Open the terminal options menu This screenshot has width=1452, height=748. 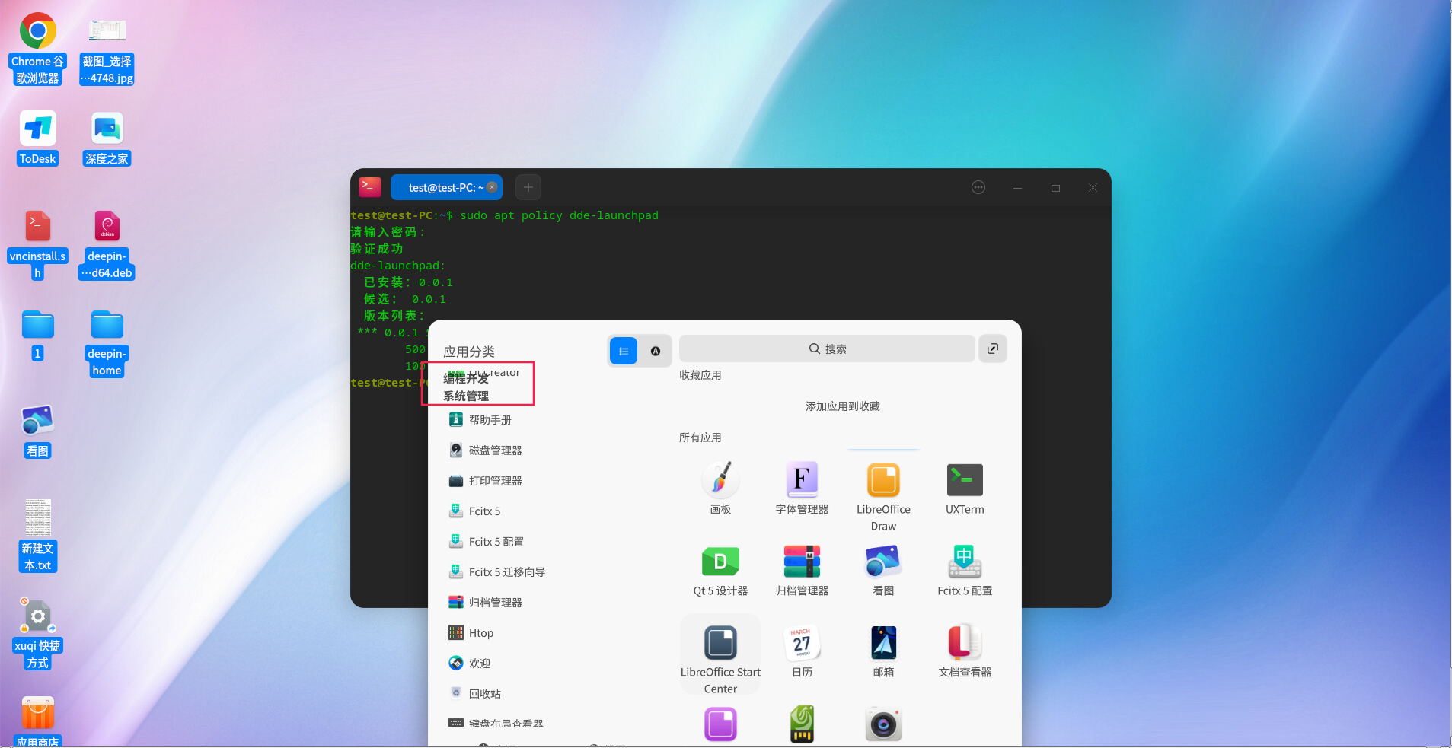pyautogui.click(x=978, y=187)
